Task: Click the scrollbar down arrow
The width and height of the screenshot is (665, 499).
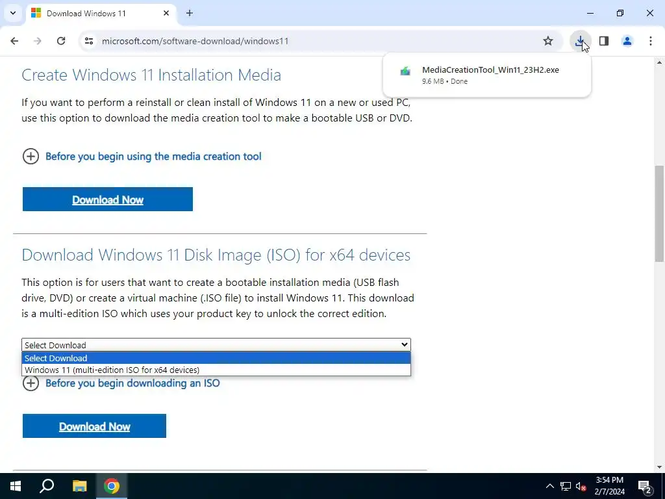Action: (x=659, y=467)
